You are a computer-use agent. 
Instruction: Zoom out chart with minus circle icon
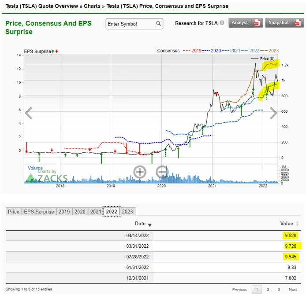pos(162,172)
